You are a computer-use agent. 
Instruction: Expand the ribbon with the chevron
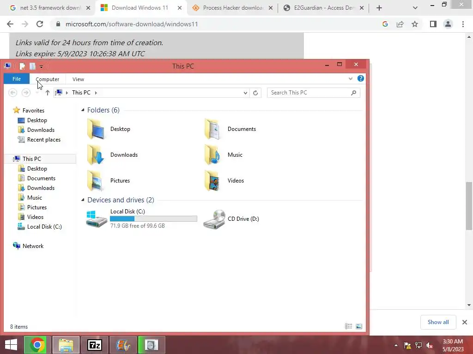point(350,79)
